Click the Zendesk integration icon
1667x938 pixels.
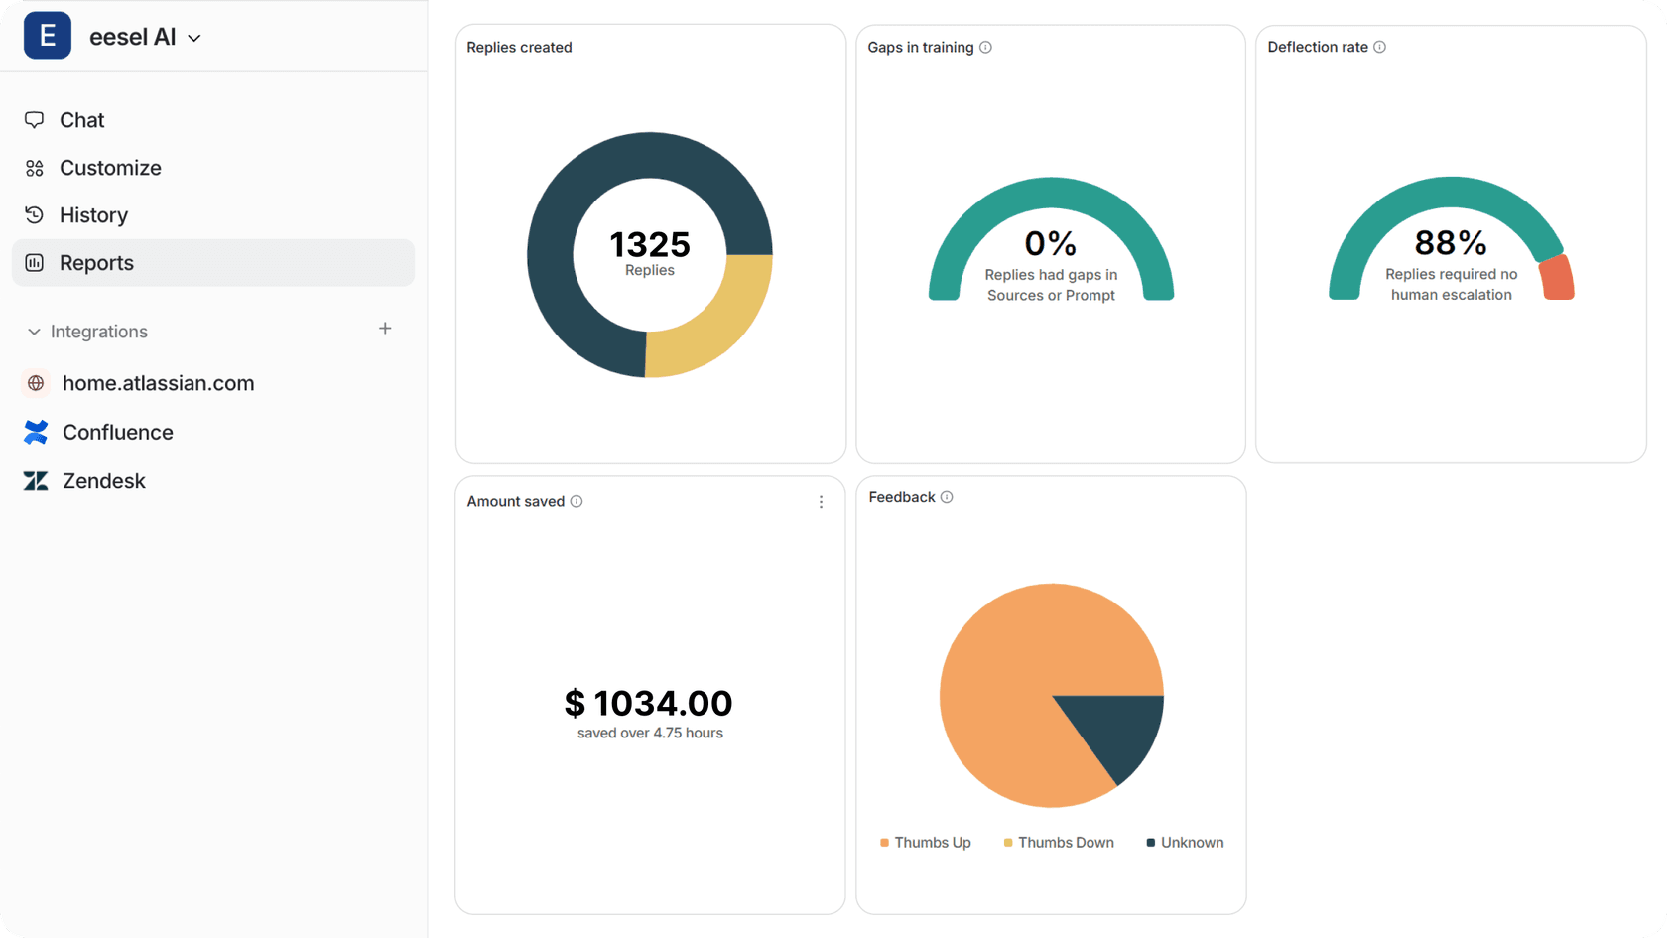pos(36,481)
